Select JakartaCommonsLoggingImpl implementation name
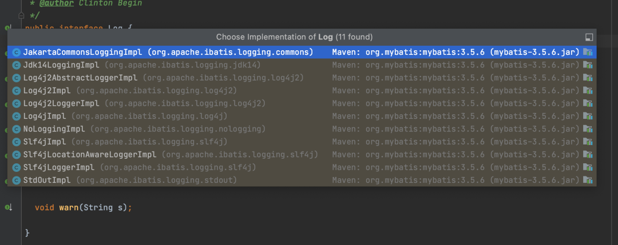Image resolution: width=618 pixels, height=245 pixels. 83,53
